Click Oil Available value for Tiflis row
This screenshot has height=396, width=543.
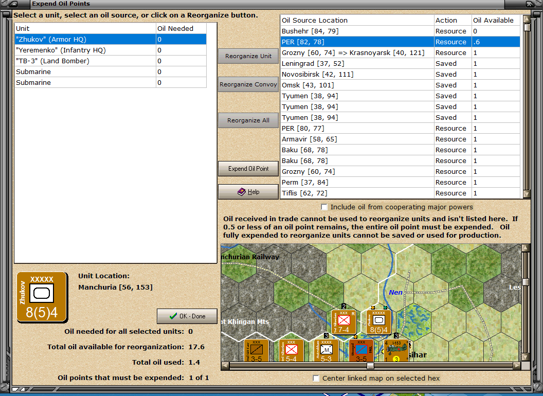tap(496, 193)
